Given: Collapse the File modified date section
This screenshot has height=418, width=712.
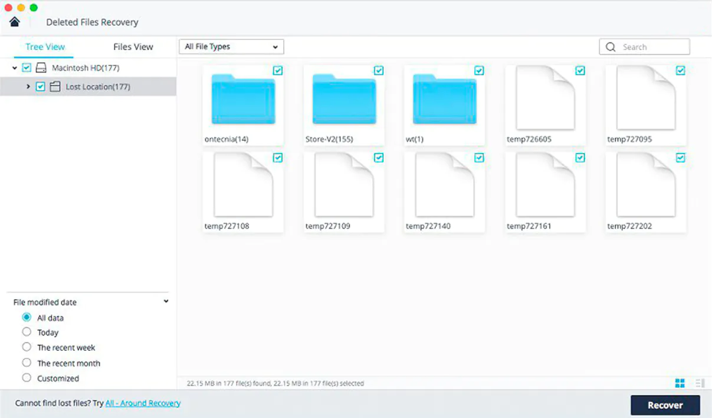Looking at the screenshot, I should point(166,301).
